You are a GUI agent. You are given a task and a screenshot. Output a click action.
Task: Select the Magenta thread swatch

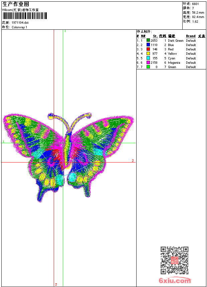coord(148,62)
